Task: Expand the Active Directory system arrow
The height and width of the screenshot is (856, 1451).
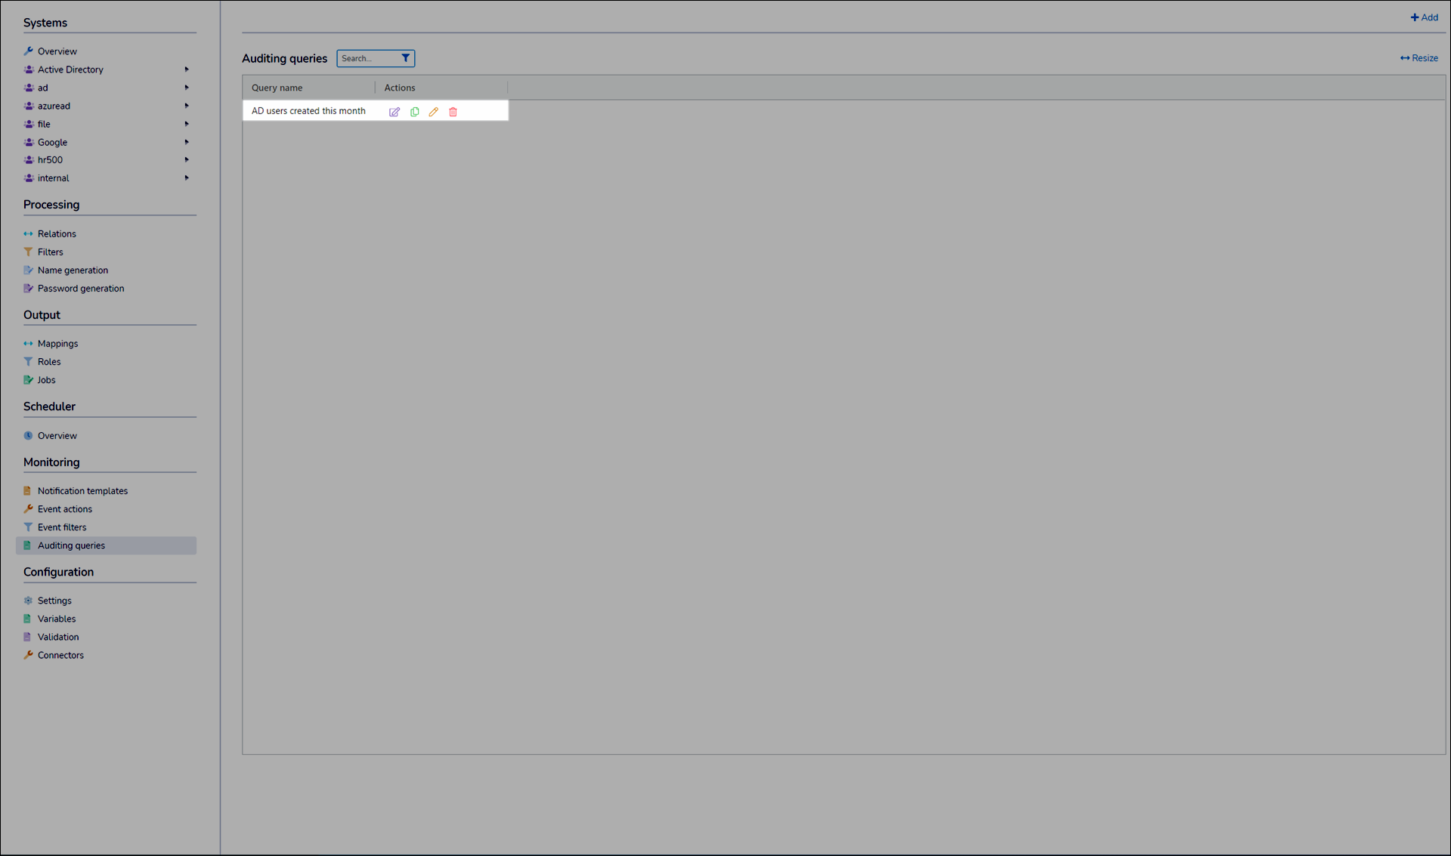Action: (x=187, y=70)
